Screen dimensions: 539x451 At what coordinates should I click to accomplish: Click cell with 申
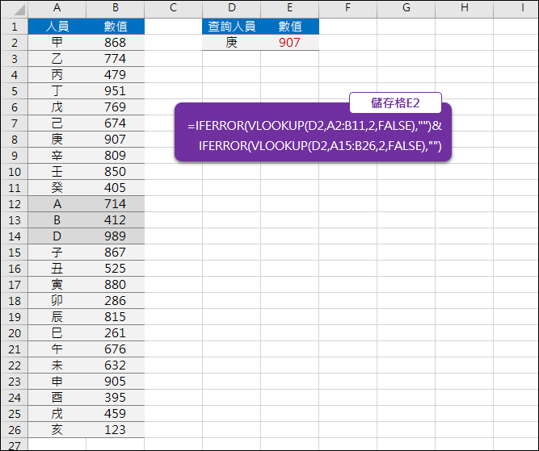pos(57,382)
